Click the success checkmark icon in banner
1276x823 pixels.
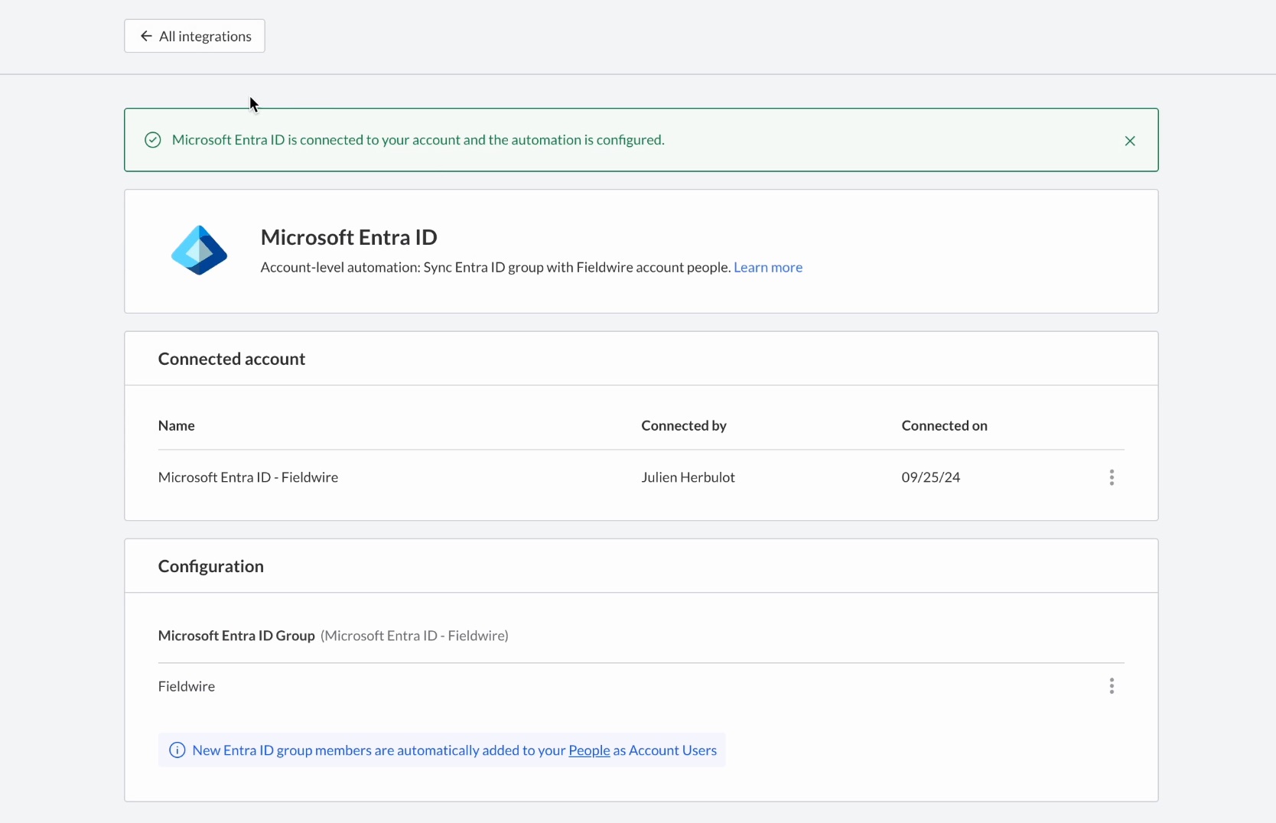tap(153, 140)
